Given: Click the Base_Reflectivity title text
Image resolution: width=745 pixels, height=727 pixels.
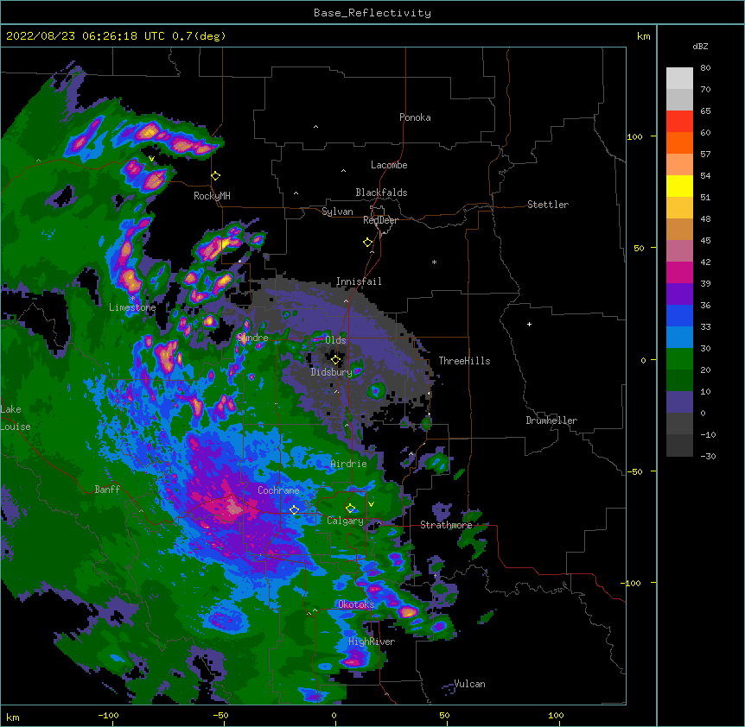Looking at the screenshot, I should (372, 13).
